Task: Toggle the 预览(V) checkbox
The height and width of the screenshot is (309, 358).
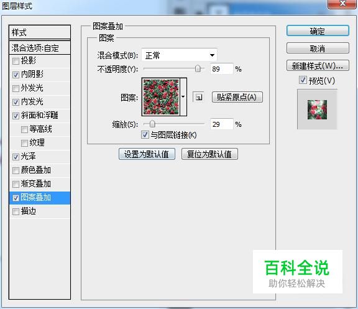Action: pos(303,80)
